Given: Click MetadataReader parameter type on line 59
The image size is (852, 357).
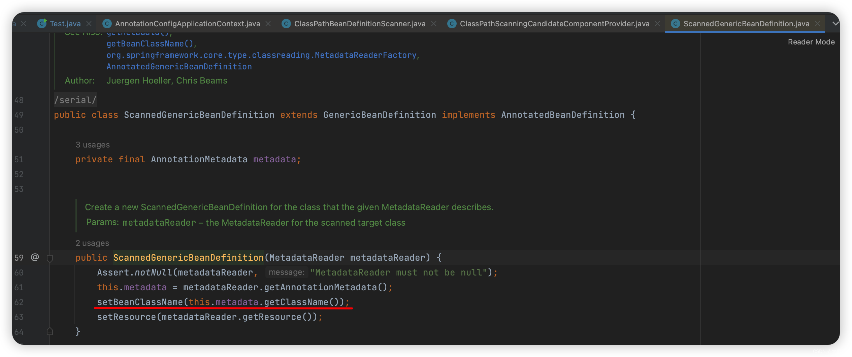Looking at the screenshot, I should (x=307, y=258).
